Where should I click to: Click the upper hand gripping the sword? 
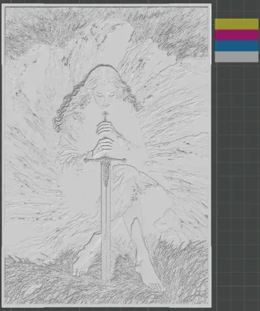click(x=105, y=128)
